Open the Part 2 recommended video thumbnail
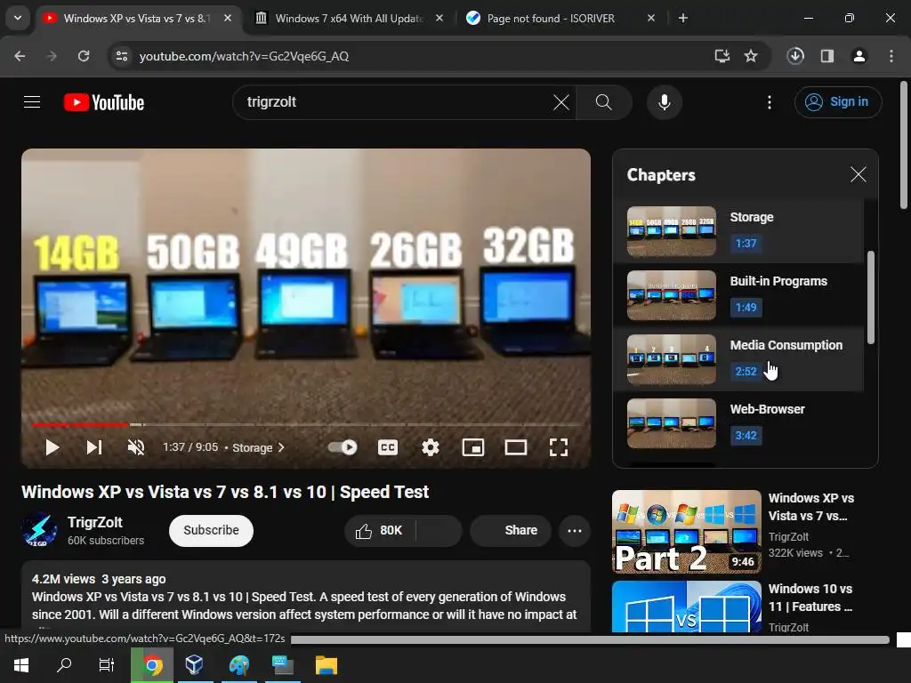The height and width of the screenshot is (683, 911). coord(687,532)
